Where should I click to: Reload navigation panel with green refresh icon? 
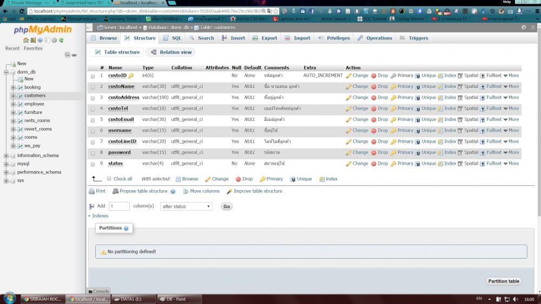[x=61, y=40]
